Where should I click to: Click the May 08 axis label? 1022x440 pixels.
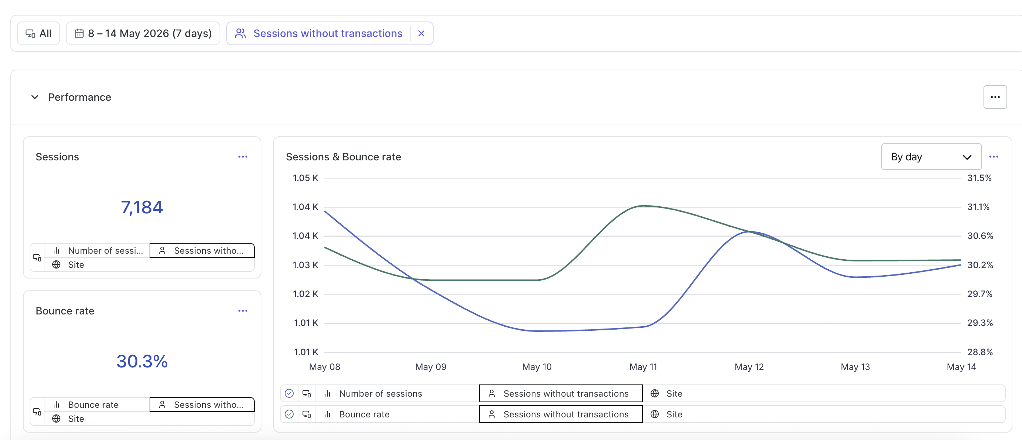[324, 367]
